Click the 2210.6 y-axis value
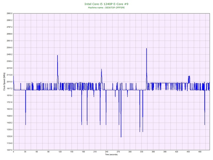213x160 pixels. pyautogui.click(x=10, y=68)
